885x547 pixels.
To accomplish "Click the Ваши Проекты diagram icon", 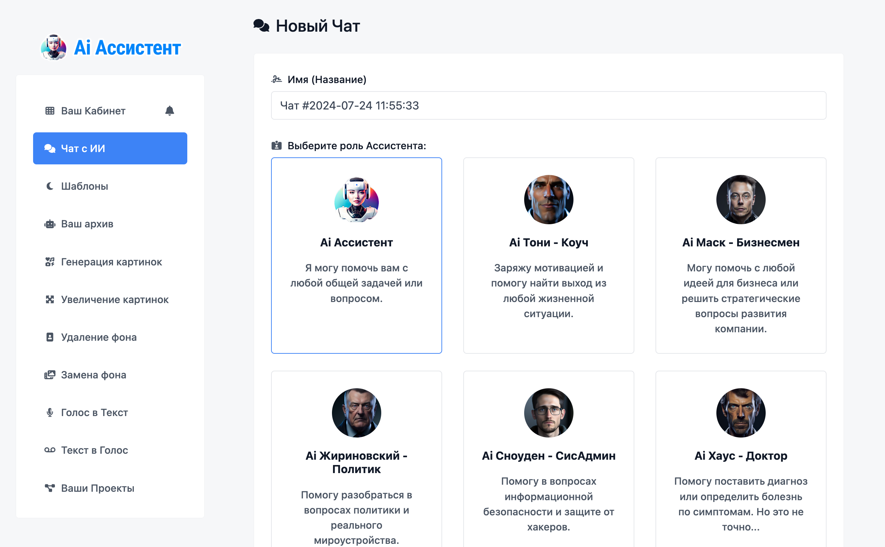I will coord(50,488).
